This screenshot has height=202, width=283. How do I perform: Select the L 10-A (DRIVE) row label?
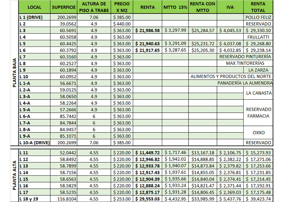click(x=34, y=143)
